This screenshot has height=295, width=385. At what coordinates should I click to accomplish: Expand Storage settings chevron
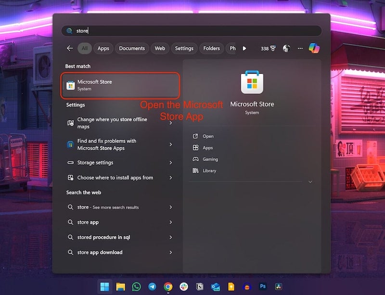point(171,163)
